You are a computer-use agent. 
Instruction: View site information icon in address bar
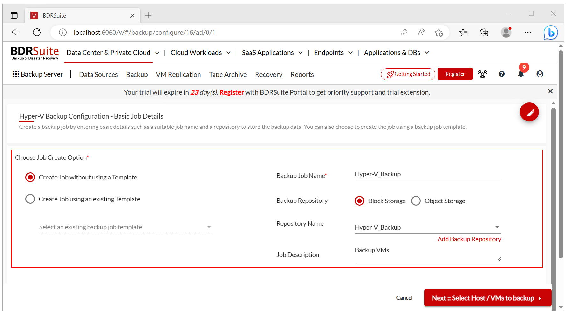coord(63,32)
